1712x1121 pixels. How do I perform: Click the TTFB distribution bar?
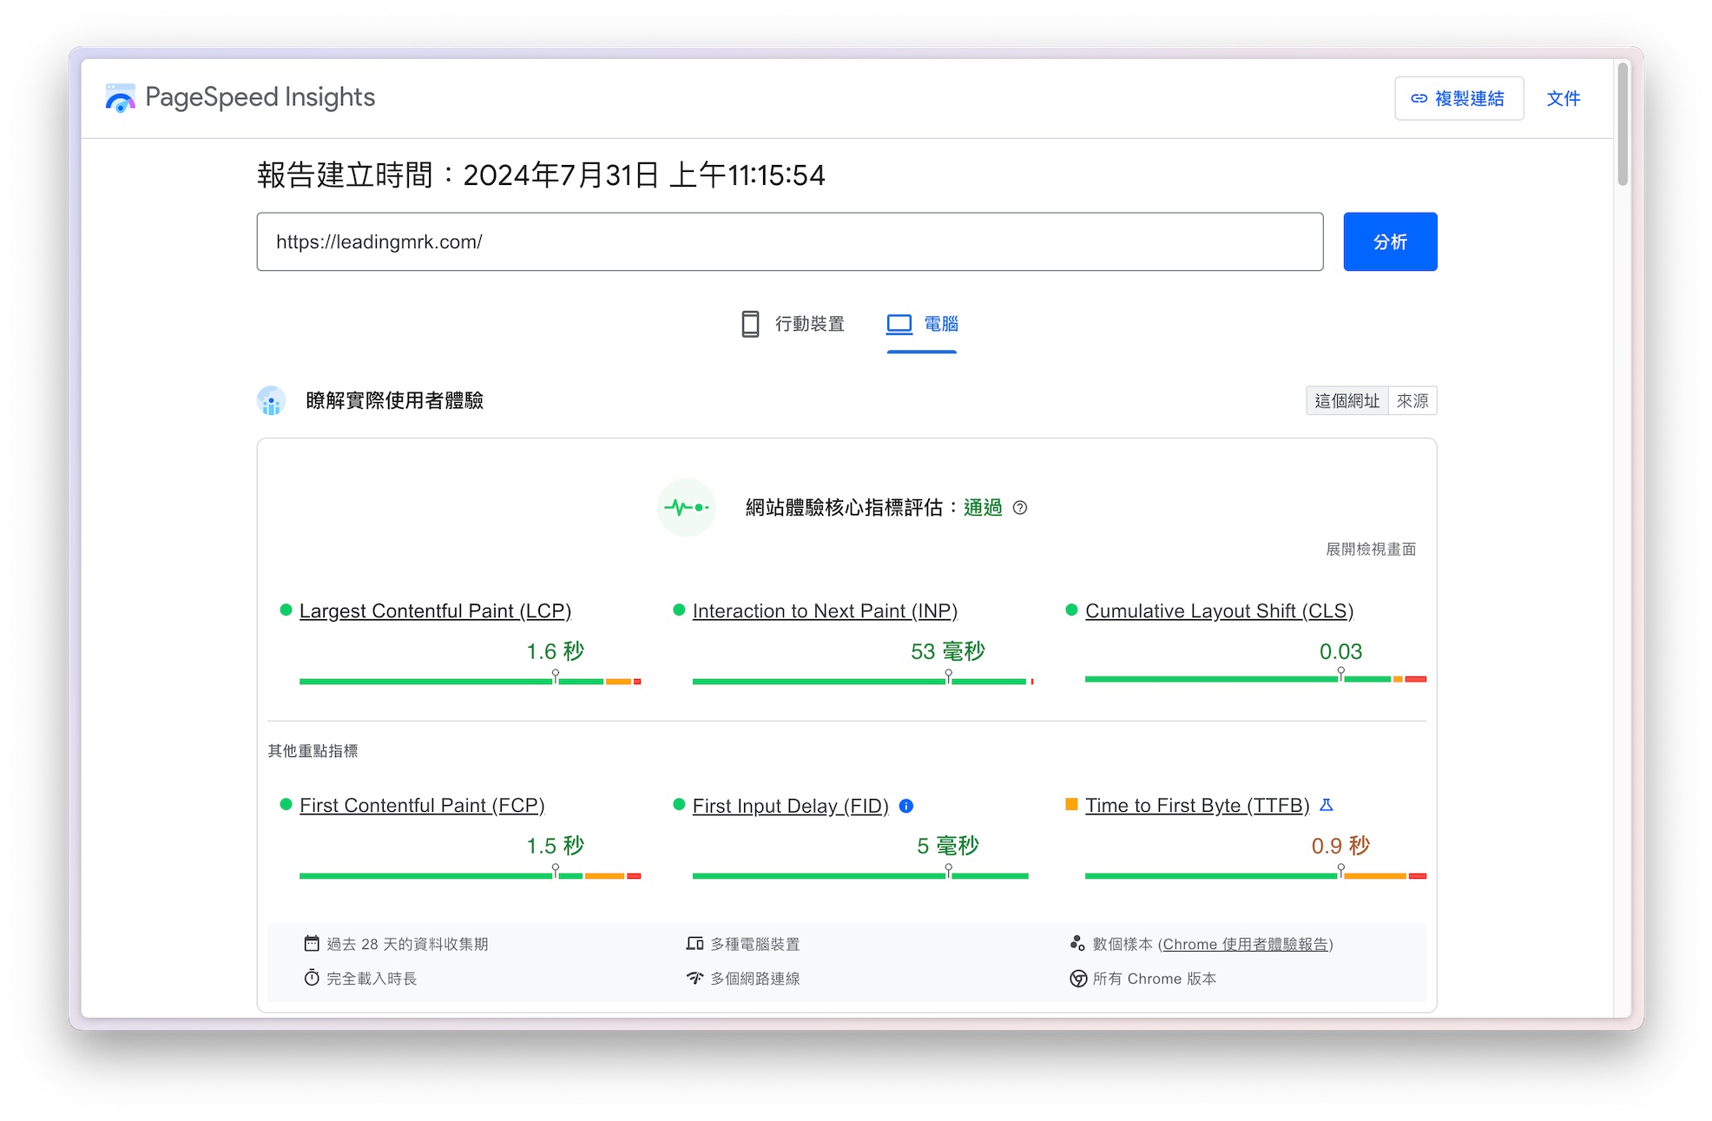(1255, 876)
